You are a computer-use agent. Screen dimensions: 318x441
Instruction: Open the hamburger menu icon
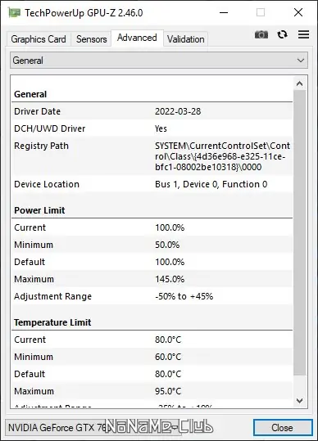click(x=303, y=34)
